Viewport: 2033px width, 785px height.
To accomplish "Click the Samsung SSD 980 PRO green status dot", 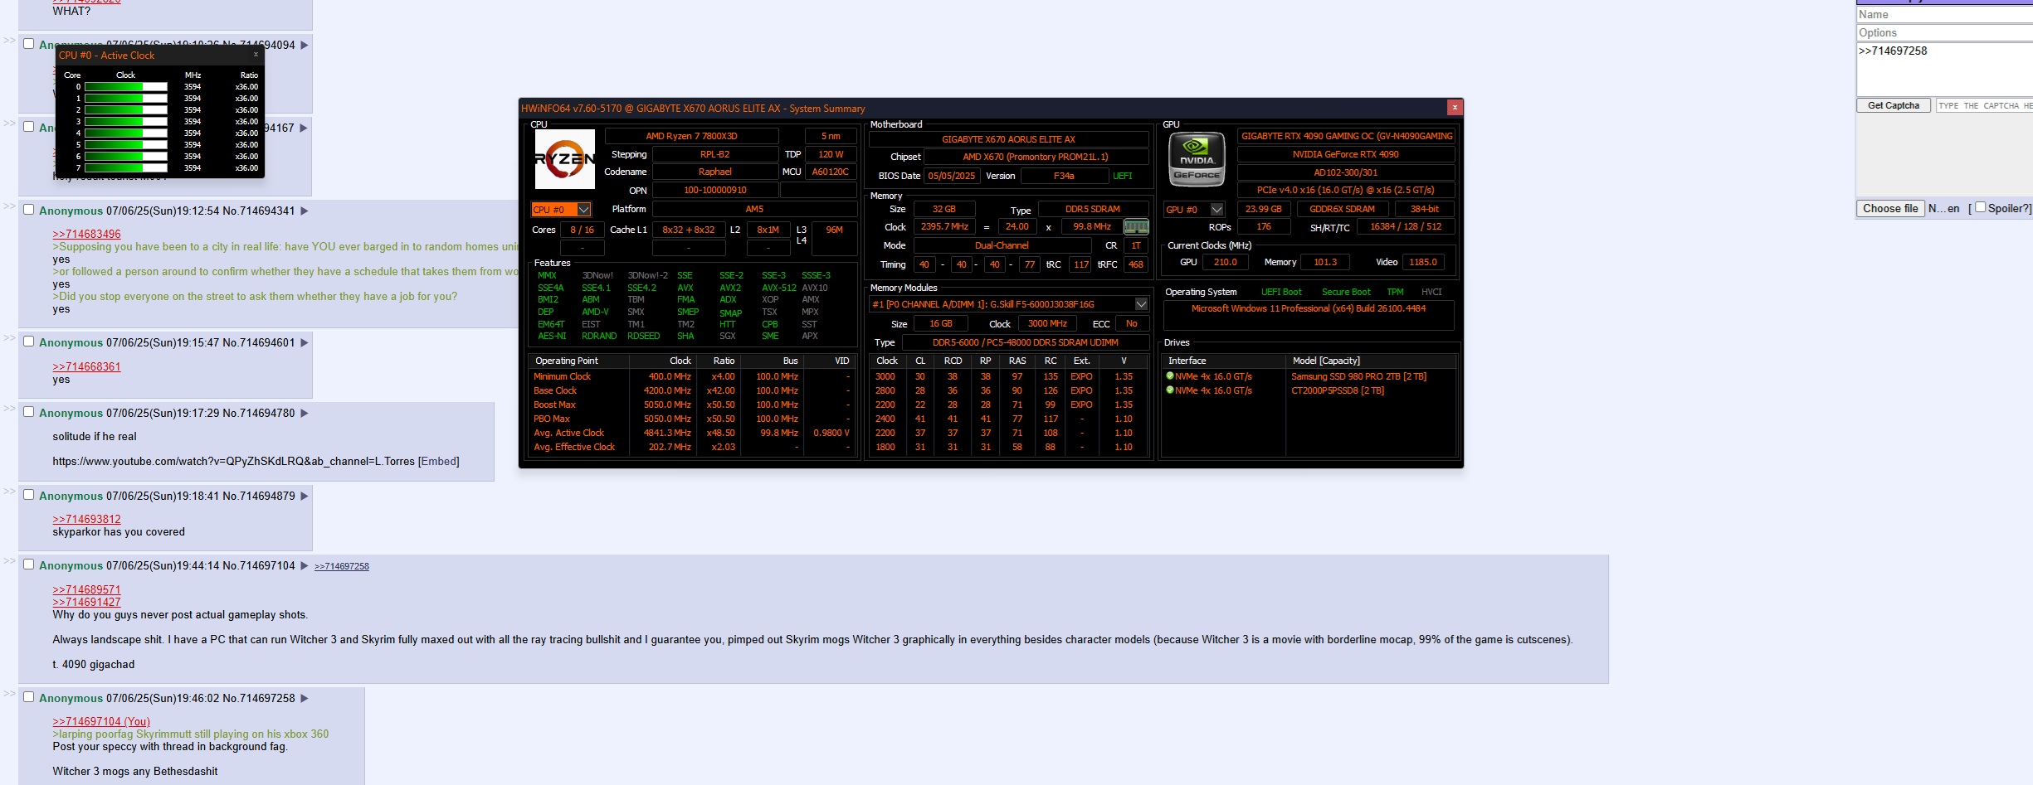I will 1170,376.
